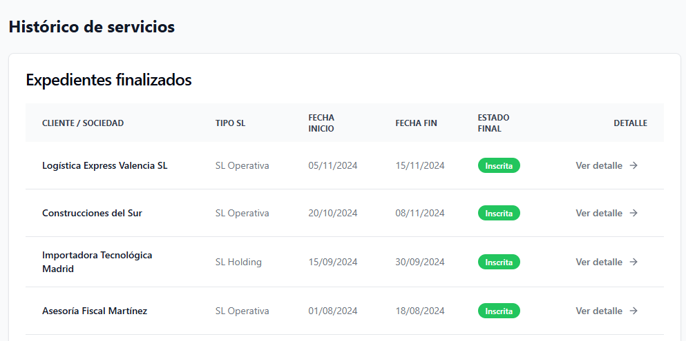Sort by the Tipo SL column header

230,123
